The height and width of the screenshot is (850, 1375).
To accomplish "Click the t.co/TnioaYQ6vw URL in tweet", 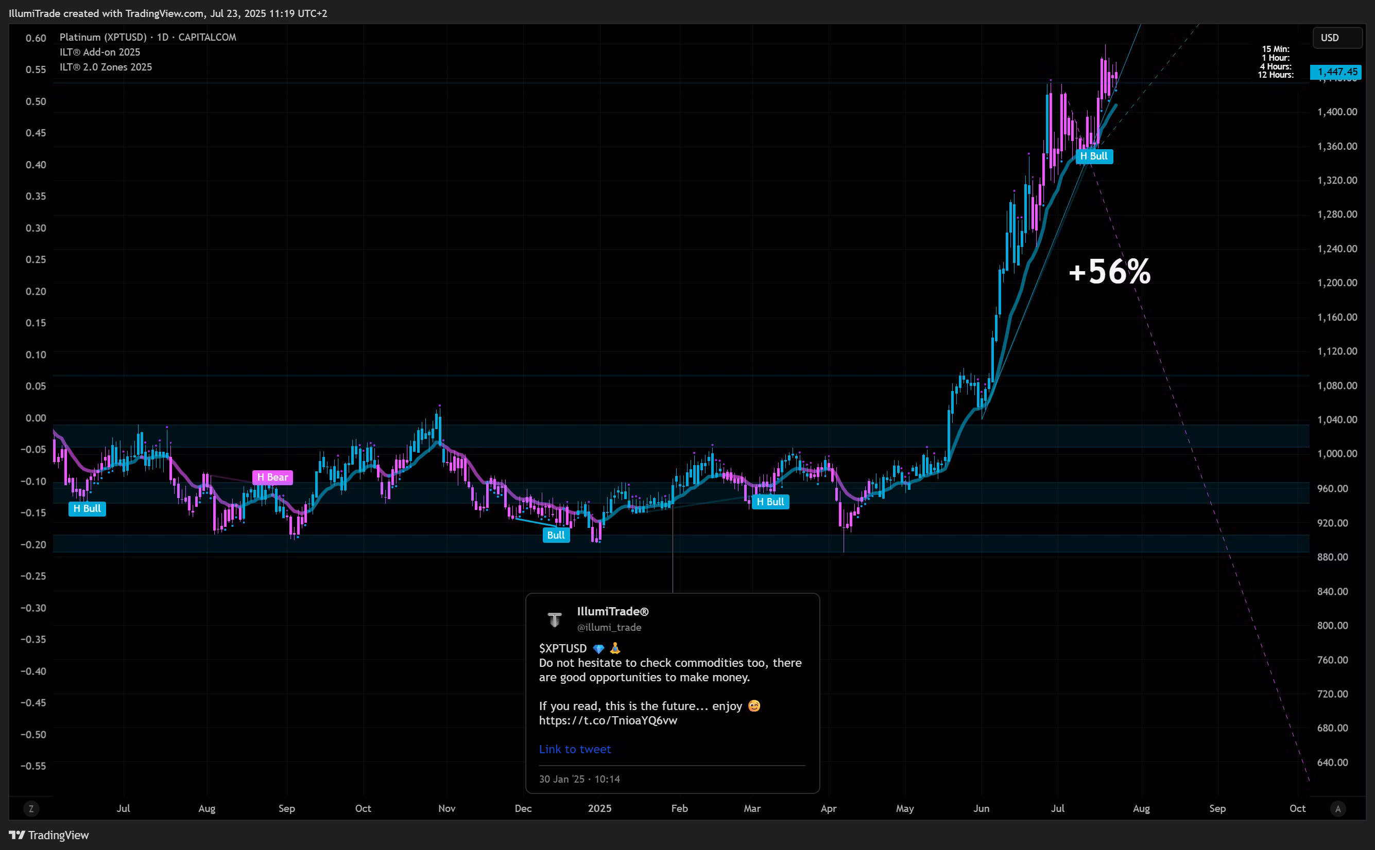I will tap(608, 720).
